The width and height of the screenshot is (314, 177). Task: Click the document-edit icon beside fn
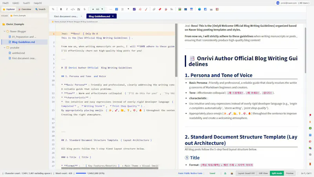166,9
